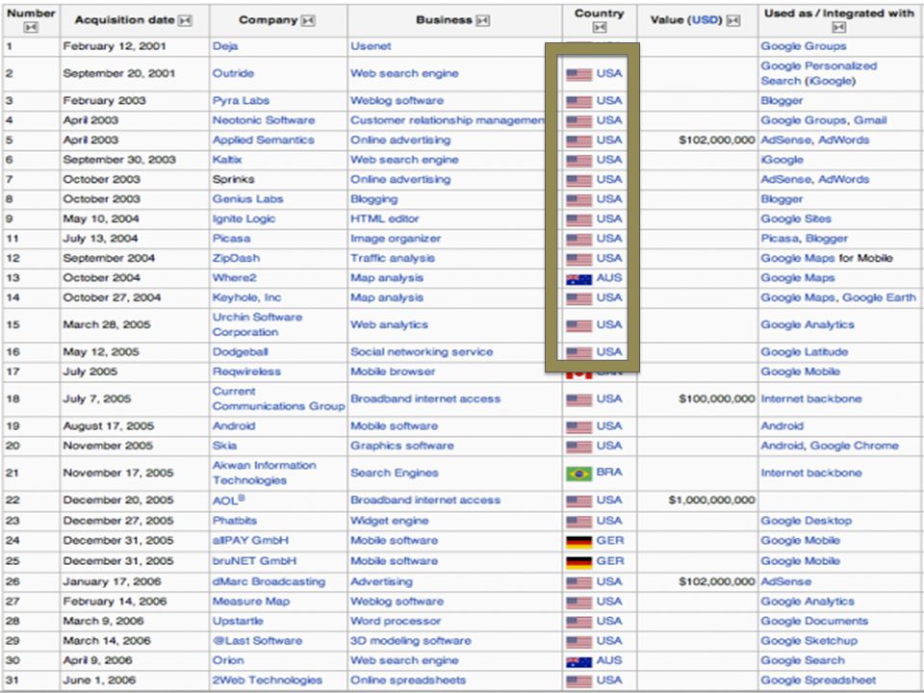Open the Genius Labs link

[248, 199]
